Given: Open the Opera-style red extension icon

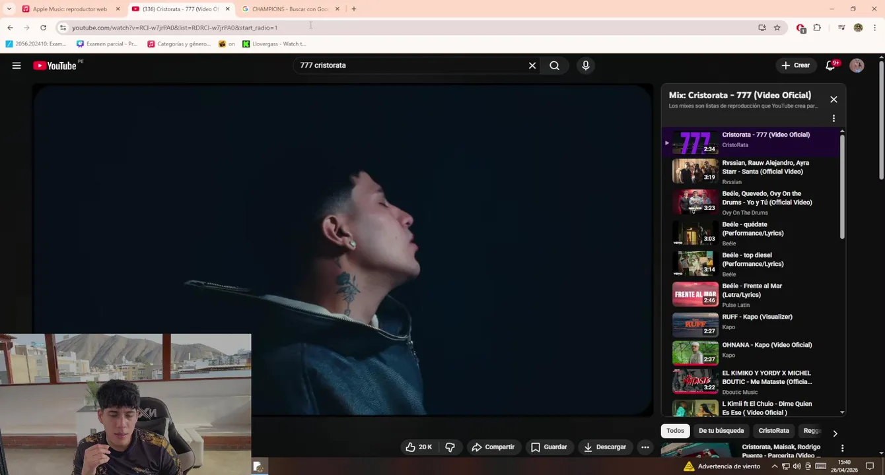Looking at the screenshot, I should tap(801, 28).
